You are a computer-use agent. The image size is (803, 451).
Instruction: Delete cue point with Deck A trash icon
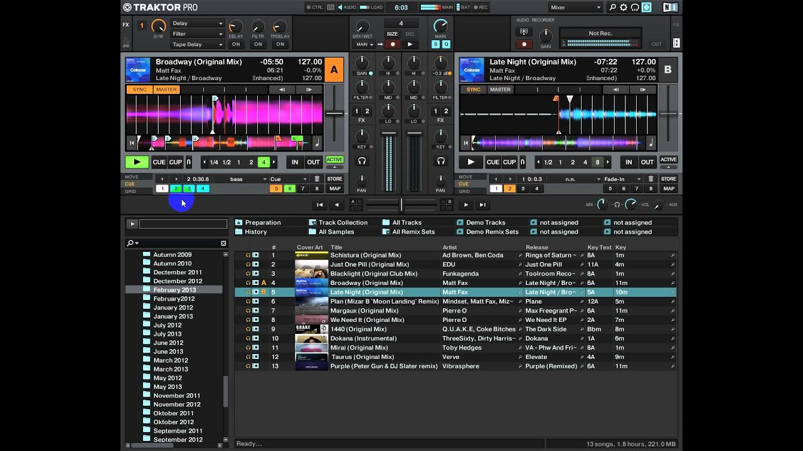click(x=317, y=179)
